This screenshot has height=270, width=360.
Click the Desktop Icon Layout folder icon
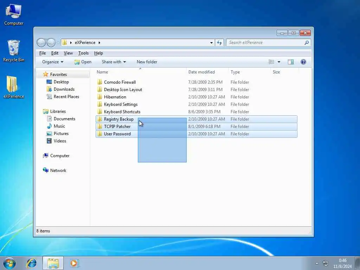[x=99, y=89]
